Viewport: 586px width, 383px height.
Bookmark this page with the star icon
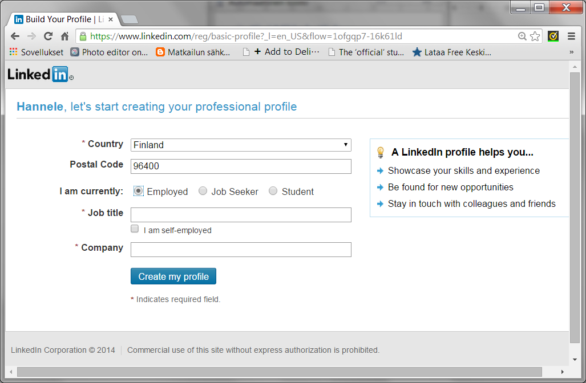click(535, 36)
